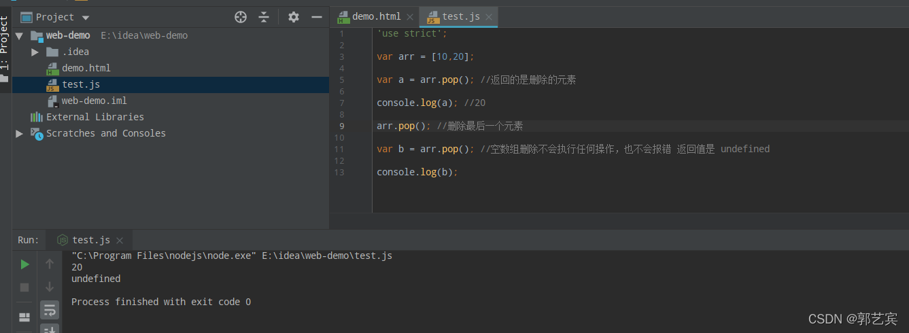This screenshot has height=333, width=909.
Task: Click the web-demo.iml file icon
Action: (52, 101)
